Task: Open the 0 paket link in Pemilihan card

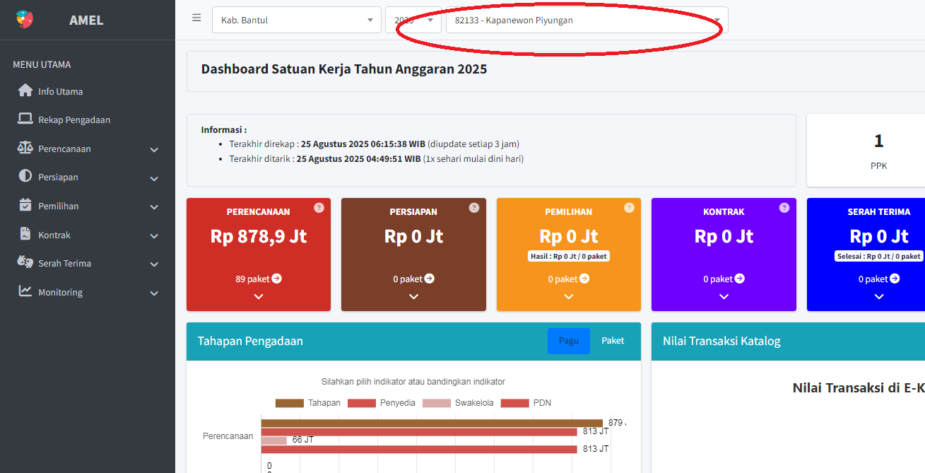Action: 568,279
